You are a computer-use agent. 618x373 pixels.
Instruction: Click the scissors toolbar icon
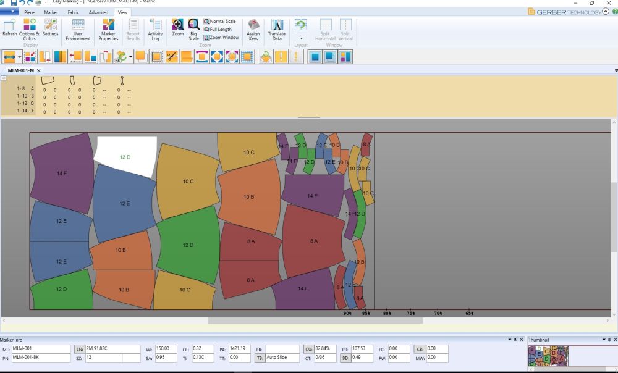(171, 57)
